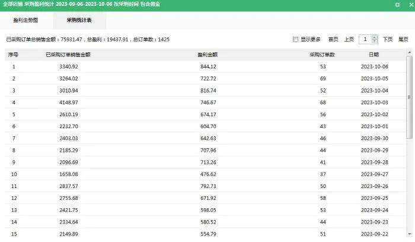Maximize the statistics window
Viewport: 415px width, 242px height.
[x=397, y=5]
